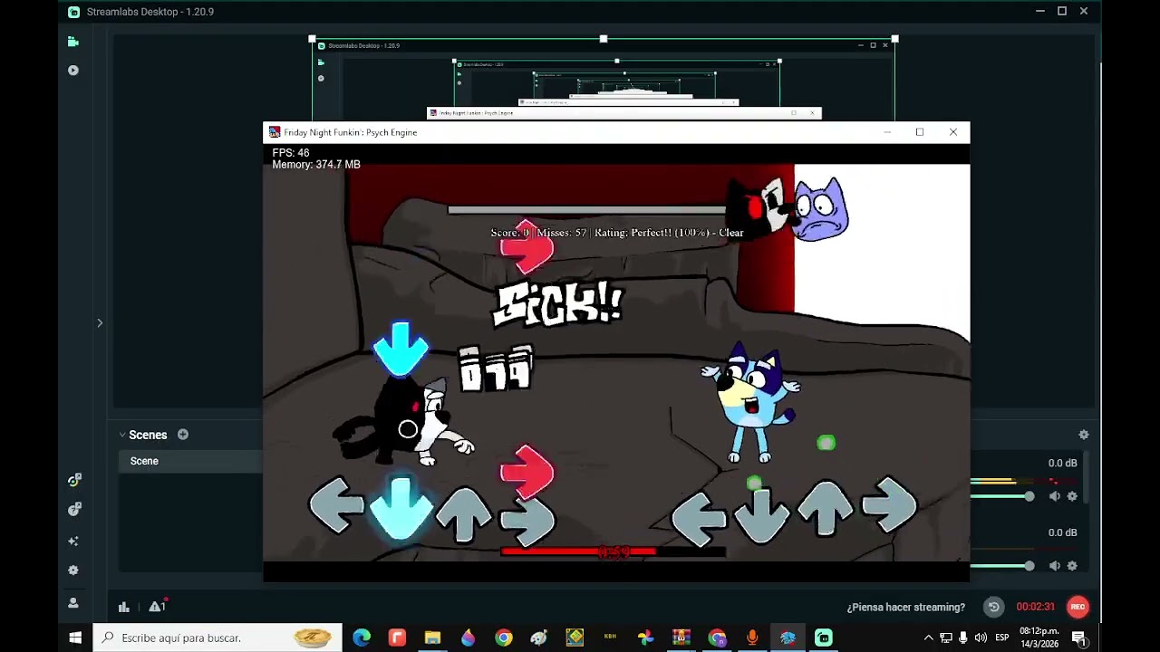1160x652 pixels.
Task: Open Geometry Dash icon in taskbar
Action: click(575, 638)
